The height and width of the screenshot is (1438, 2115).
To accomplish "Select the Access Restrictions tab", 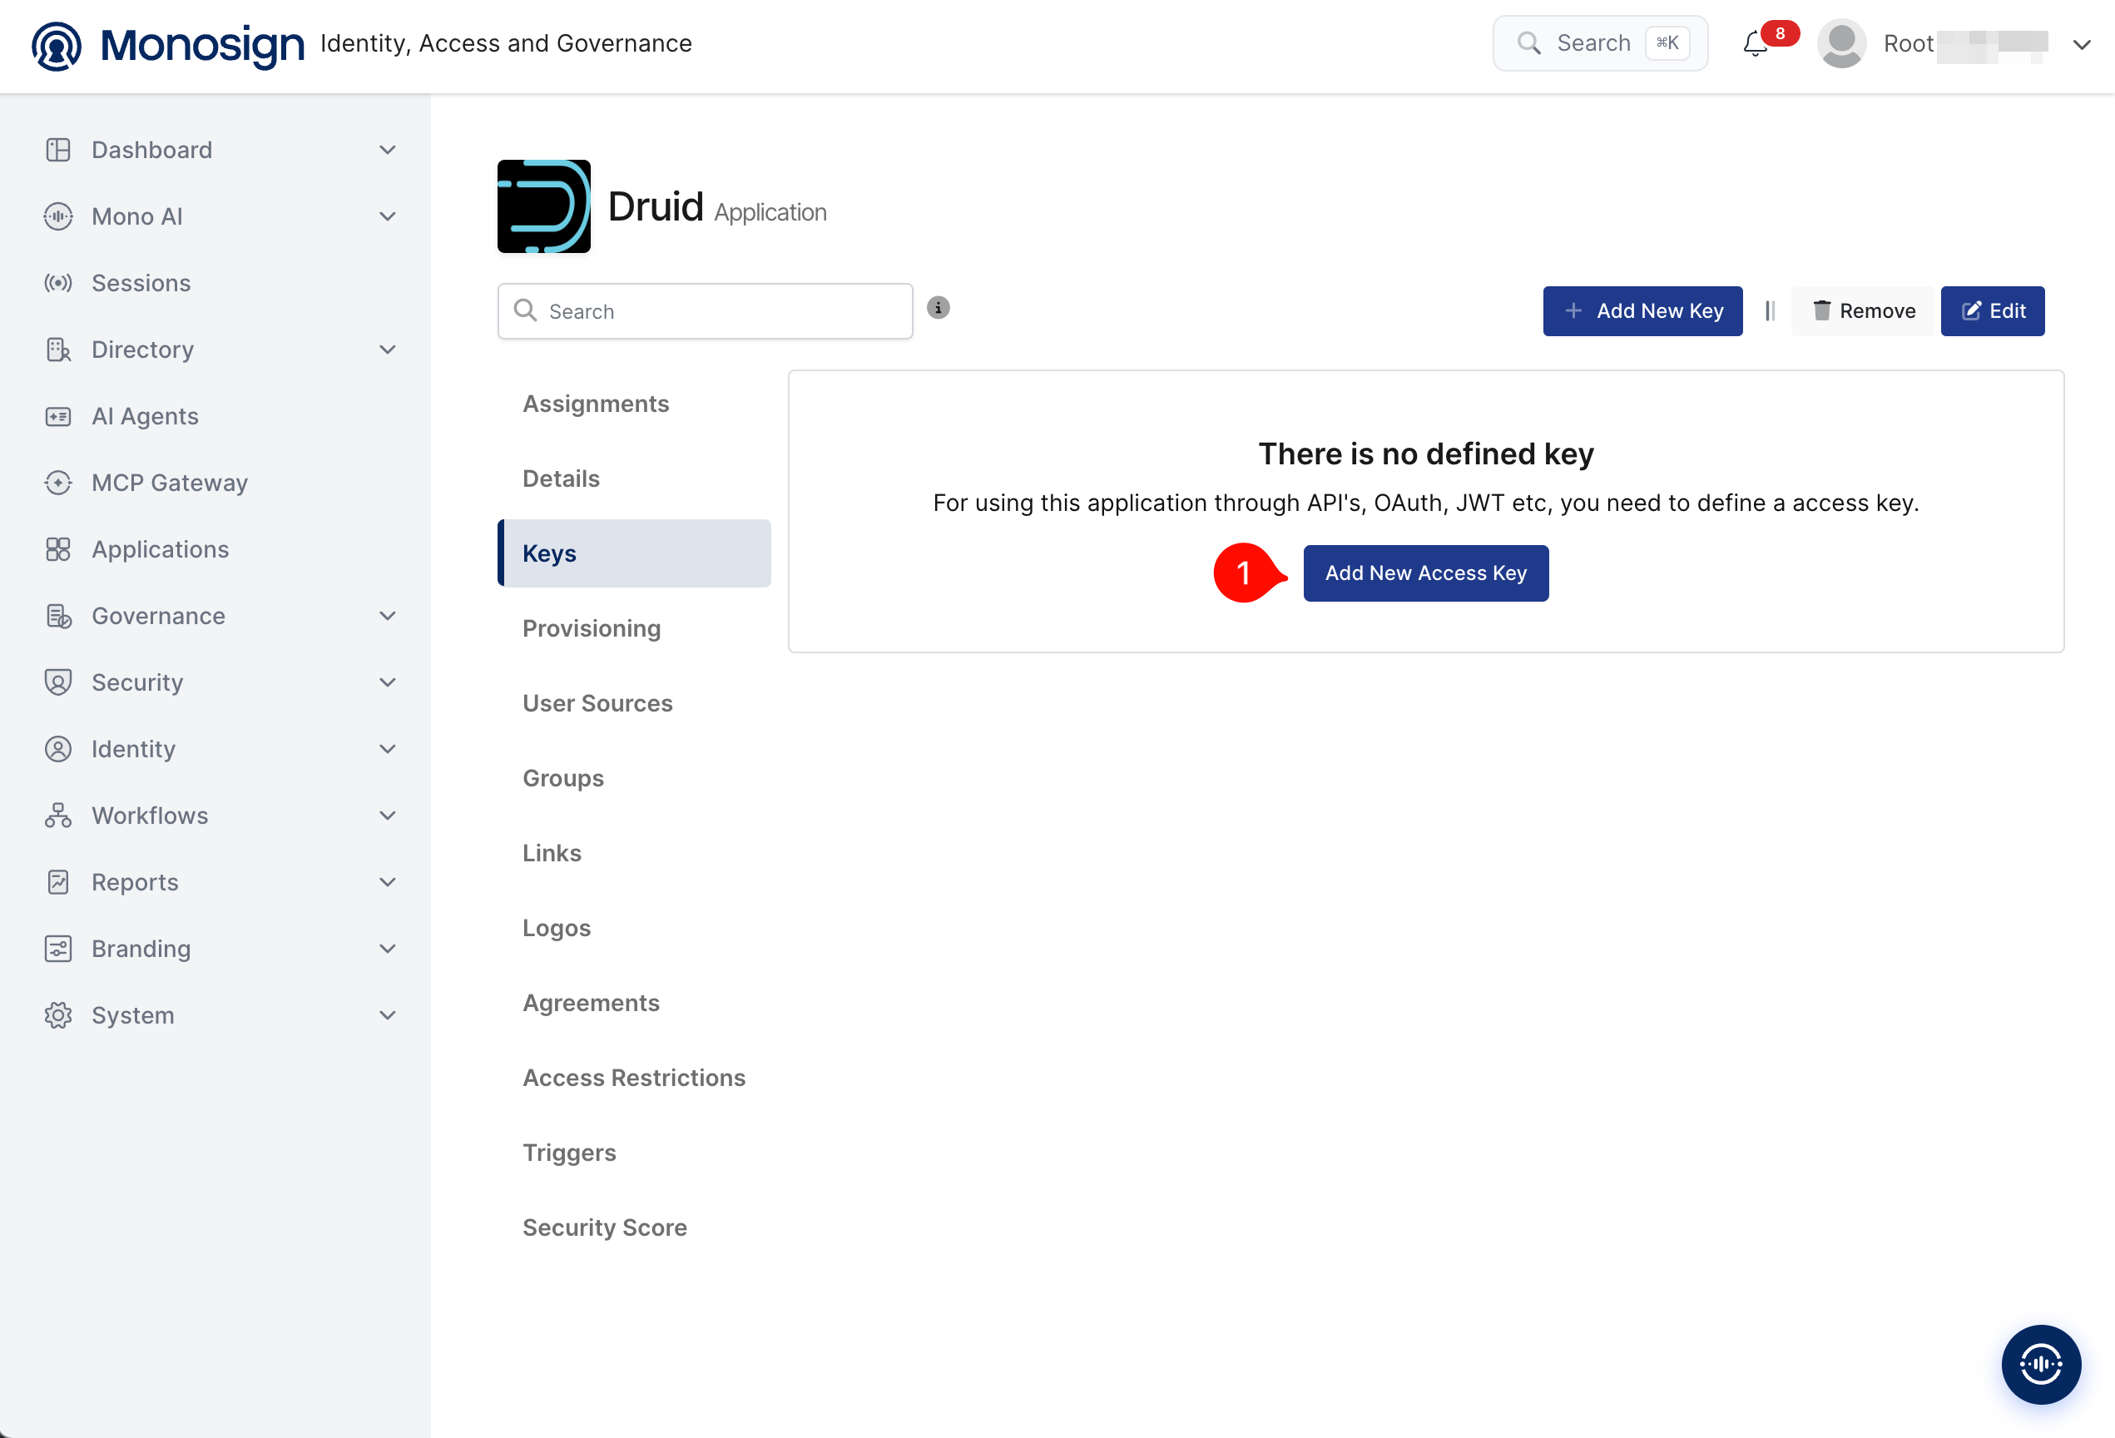I will [x=633, y=1078].
